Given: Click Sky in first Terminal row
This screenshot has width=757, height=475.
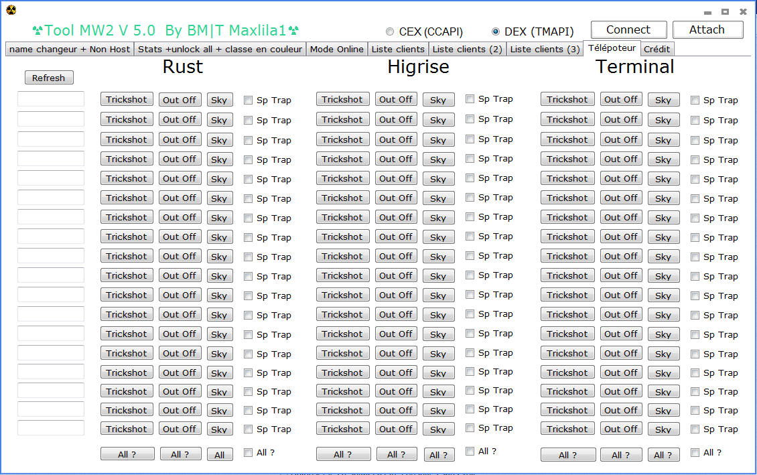Looking at the screenshot, I should click(664, 100).
